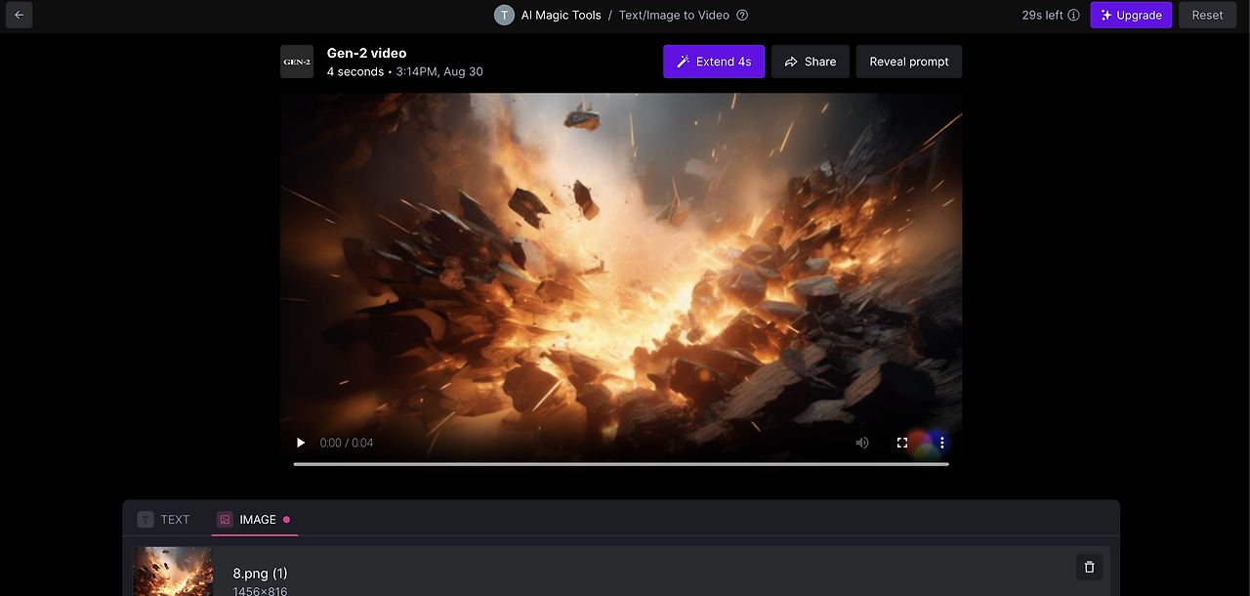Click Reveal prompt button

pos(909,62)
